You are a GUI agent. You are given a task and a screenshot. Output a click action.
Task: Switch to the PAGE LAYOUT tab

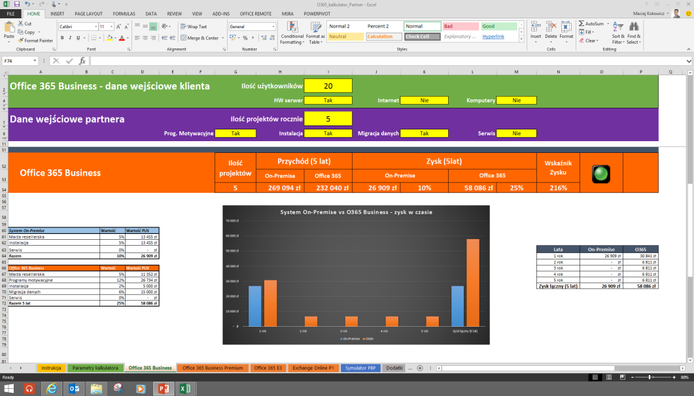coord(88,14)
